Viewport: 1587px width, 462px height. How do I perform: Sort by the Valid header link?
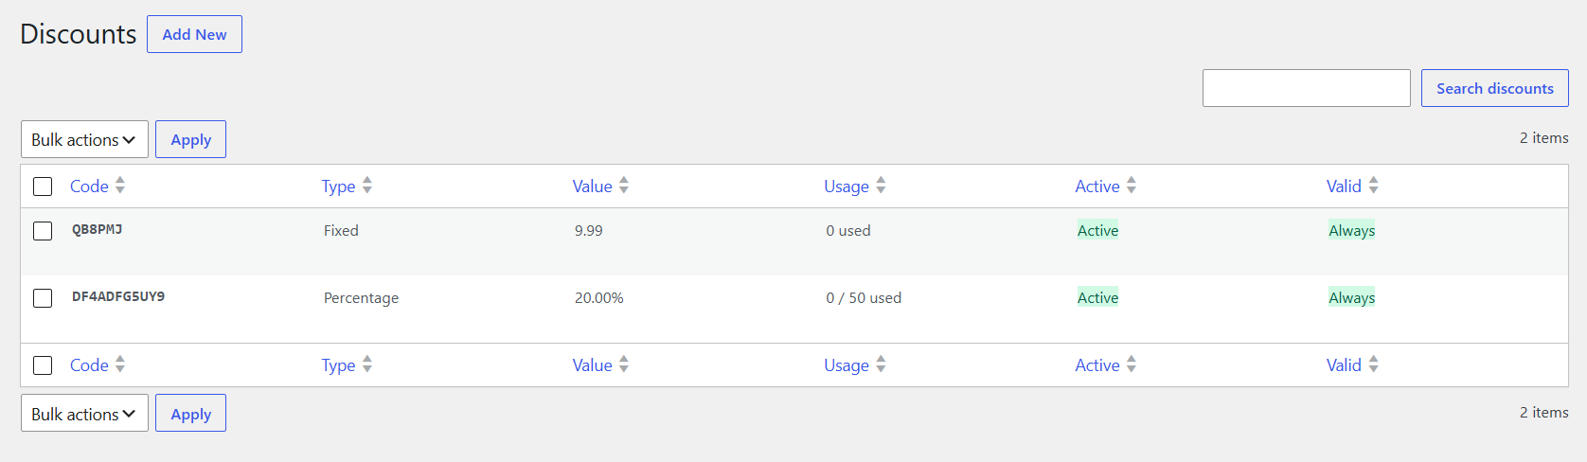coord(1344,187)
